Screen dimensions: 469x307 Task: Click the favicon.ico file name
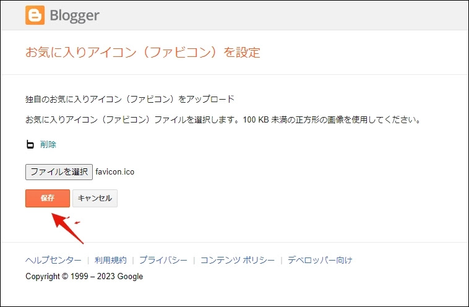(x=115, y=171)
